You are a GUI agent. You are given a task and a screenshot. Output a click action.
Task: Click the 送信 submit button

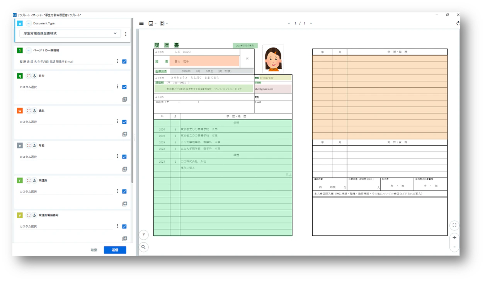(x=115, y=250)
